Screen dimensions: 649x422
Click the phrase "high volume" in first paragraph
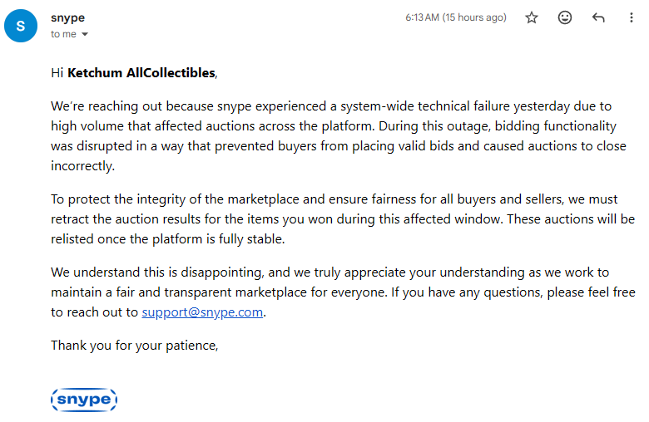pos(86,126)
